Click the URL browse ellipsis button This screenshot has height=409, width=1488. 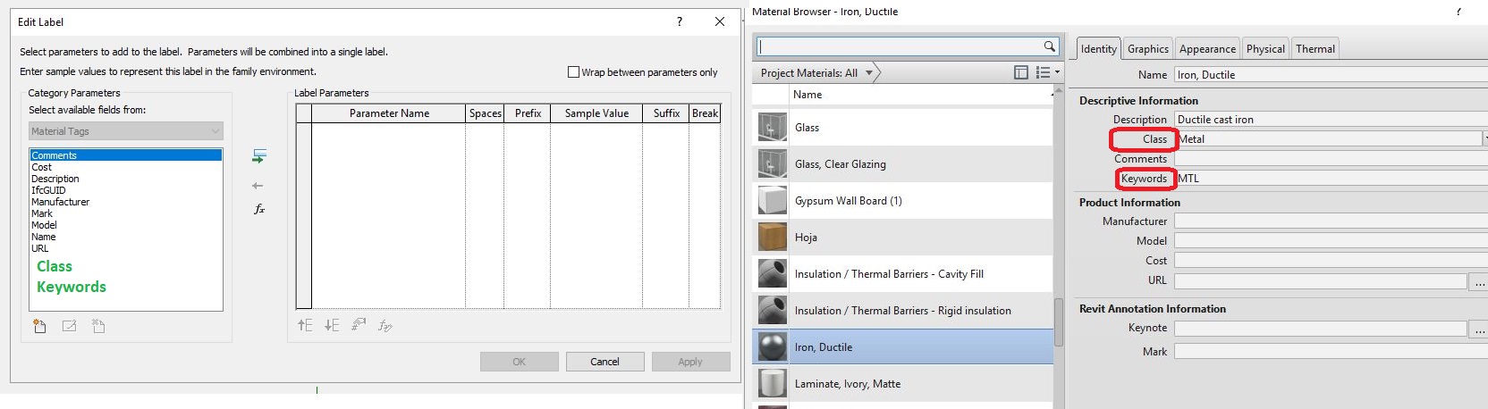click(1479, 281)
